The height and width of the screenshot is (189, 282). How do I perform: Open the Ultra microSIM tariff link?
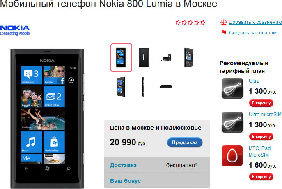point(265,115)
